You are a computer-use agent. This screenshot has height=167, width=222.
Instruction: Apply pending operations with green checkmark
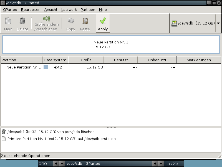103,21
